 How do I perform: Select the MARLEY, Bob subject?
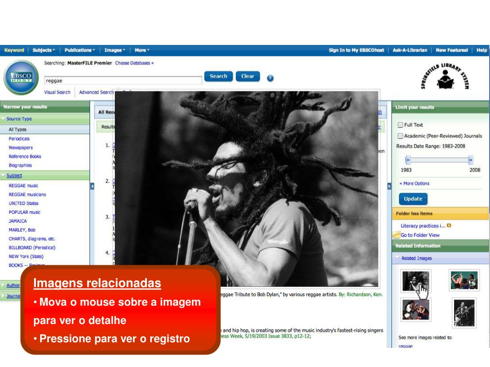pyautogui.click(x=22, y=230)
